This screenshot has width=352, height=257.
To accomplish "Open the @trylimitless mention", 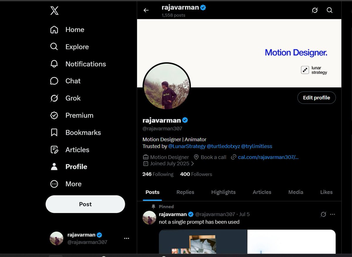I will pyautogui.click(x=257, y=146).
